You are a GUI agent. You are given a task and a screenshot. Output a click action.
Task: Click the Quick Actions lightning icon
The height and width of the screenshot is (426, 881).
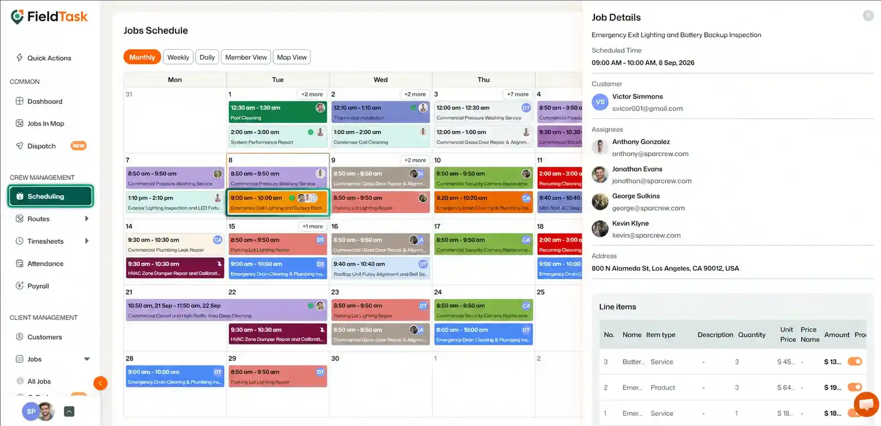coord(20,58)
